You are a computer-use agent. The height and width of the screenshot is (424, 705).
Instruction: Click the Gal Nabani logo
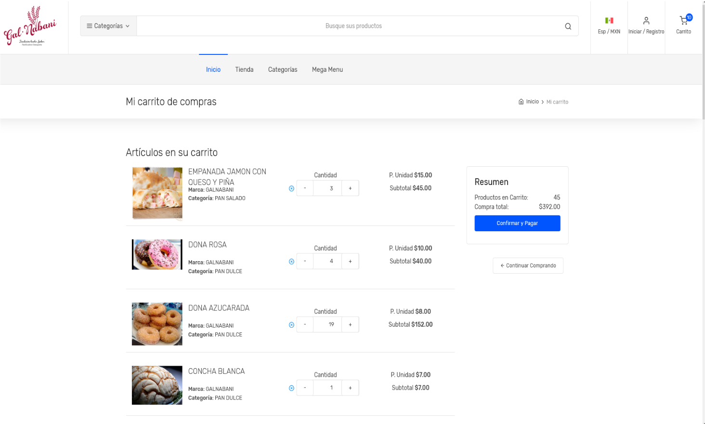[30, 26]
